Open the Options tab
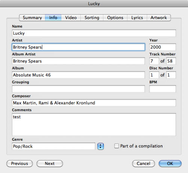 (x=115, y=18)
